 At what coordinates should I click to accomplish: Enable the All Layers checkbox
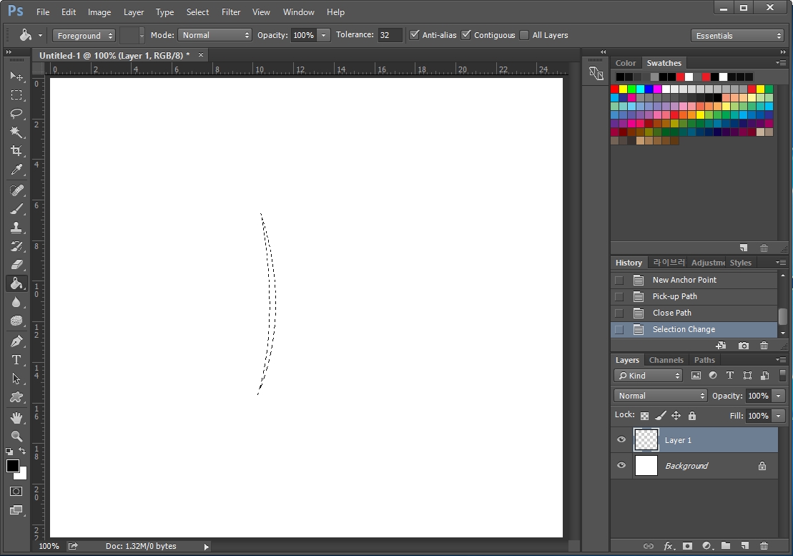(524, 35)
